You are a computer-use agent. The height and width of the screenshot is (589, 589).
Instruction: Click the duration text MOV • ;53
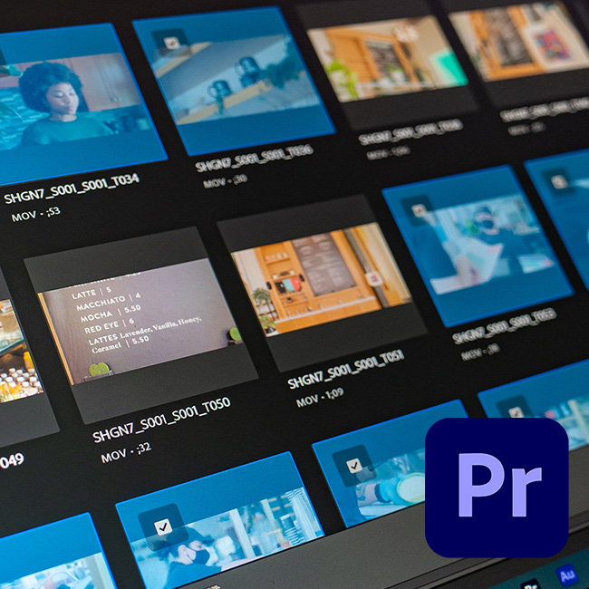(x=35, y=214)
